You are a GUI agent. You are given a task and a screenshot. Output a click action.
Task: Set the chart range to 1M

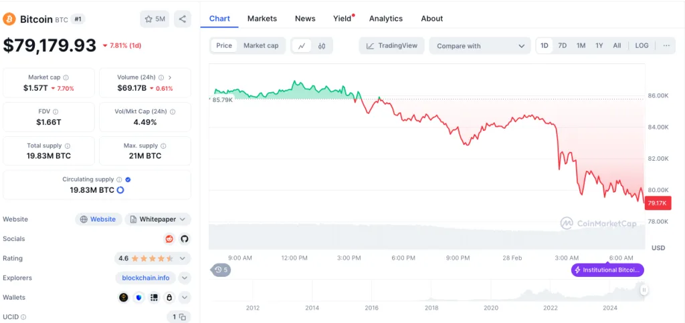[581, 46]
